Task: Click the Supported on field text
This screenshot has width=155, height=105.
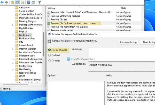Action: (101, 65)
